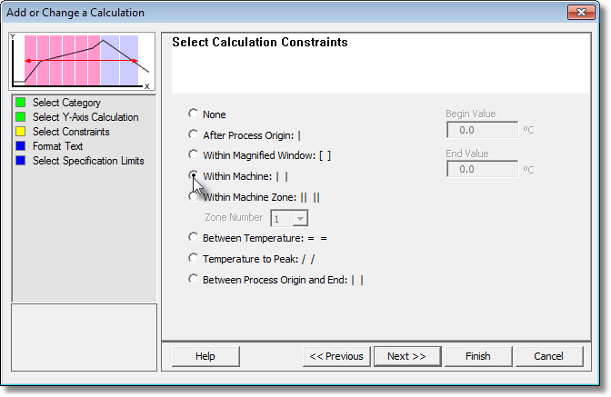
Task: Choose Temperature to Peak option
Action: click(x=194, y=258)
